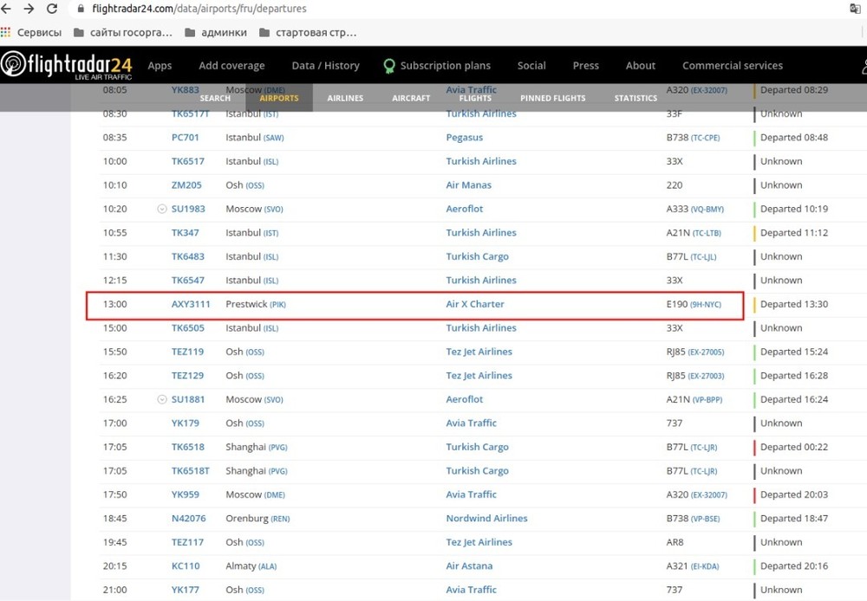Open flight AXY3111 link
This screenshot has width=867, height=601.
191,305
